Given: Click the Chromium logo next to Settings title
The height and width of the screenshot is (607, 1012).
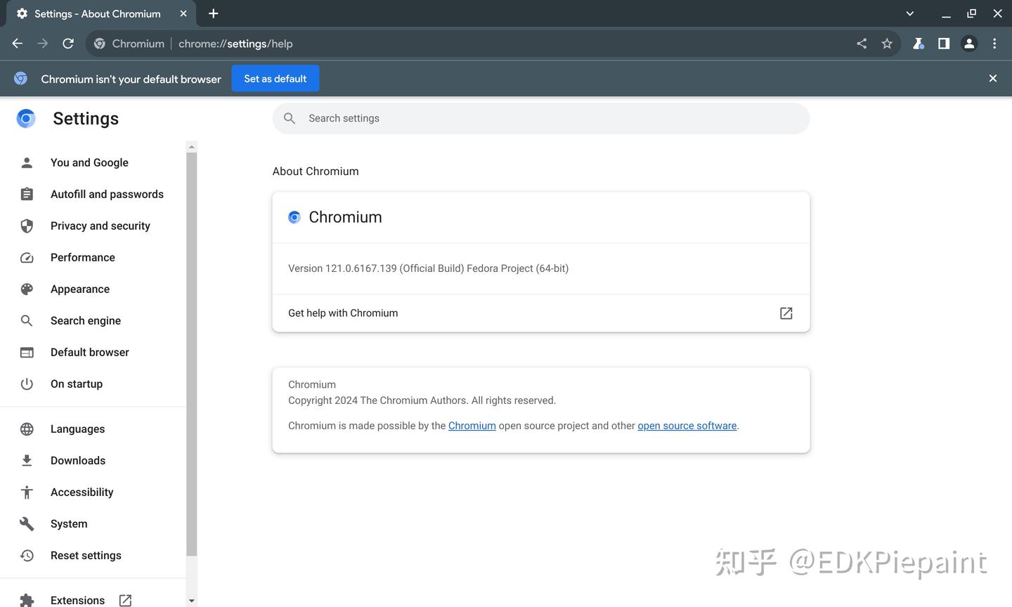Looking at the screenshot, I should coord(26,118).
